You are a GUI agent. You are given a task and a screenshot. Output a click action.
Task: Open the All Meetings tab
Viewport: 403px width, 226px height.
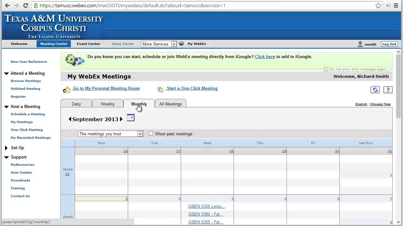point(171,104)
